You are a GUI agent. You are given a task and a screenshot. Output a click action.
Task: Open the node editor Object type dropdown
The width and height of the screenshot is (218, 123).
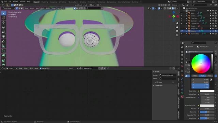click(x=12, y=68)
